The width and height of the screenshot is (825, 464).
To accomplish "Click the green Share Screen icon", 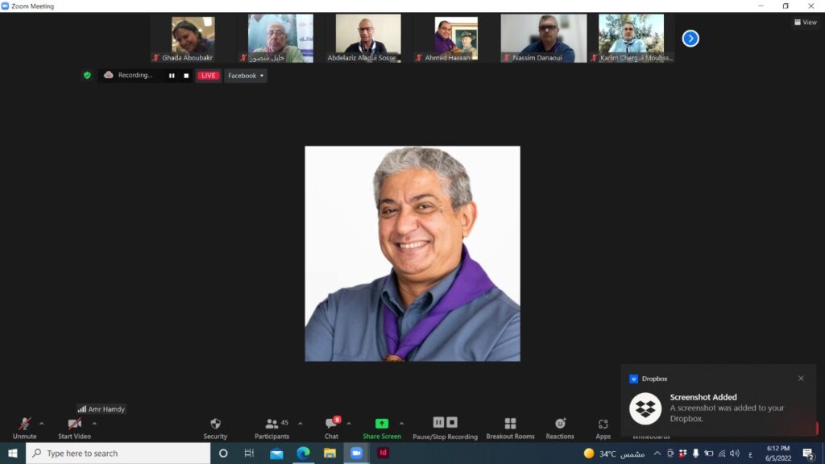I will click(x=381, y=424).
